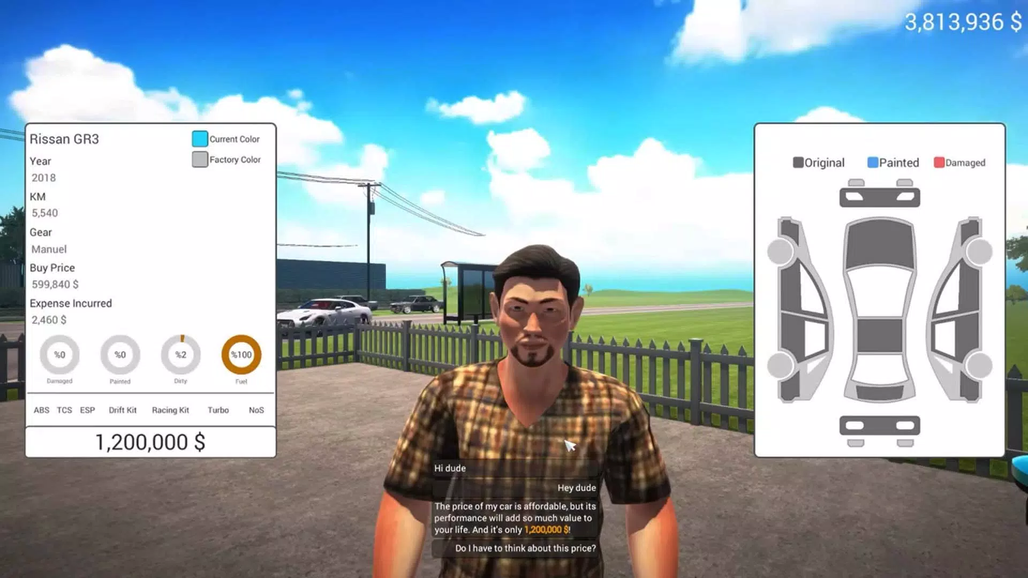Toggle the Painted percentage indicator
The width and height of the screenshot is (1028, 578).
(x=120, y=355)
